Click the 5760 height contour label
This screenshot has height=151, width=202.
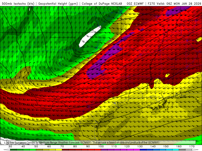click(x=75, y=124)
